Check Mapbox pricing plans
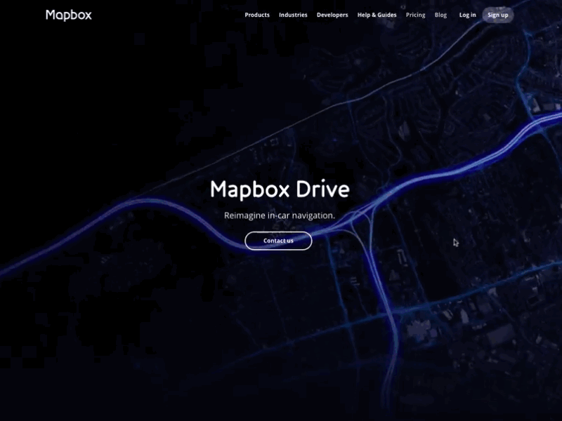The width and height of the screenshot is (562, 421). coord(415,14)
